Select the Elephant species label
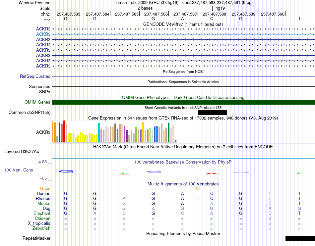The height and width of the screenshot is (246, 315). pyautogui.click(x=42, y=213)
